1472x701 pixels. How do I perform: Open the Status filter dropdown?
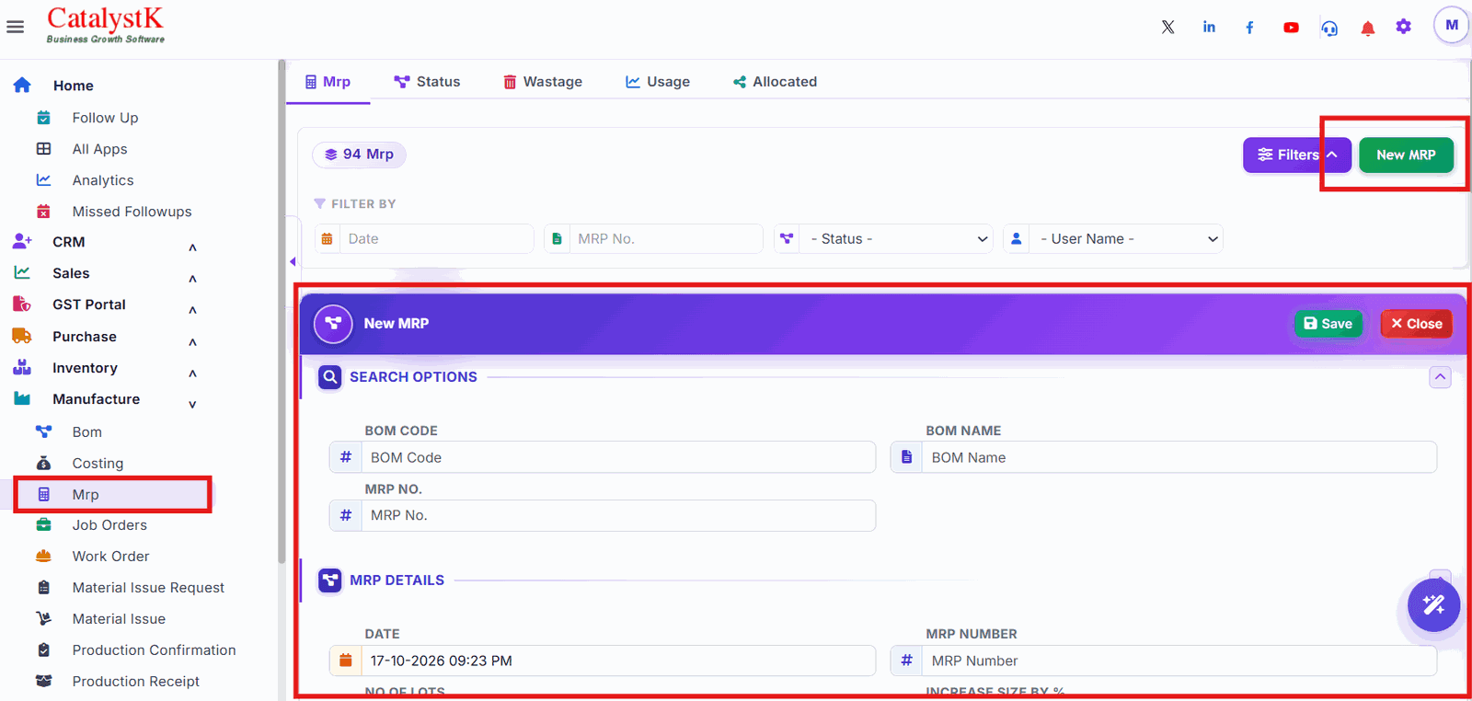pyautogui.click(x=883, y=239)
